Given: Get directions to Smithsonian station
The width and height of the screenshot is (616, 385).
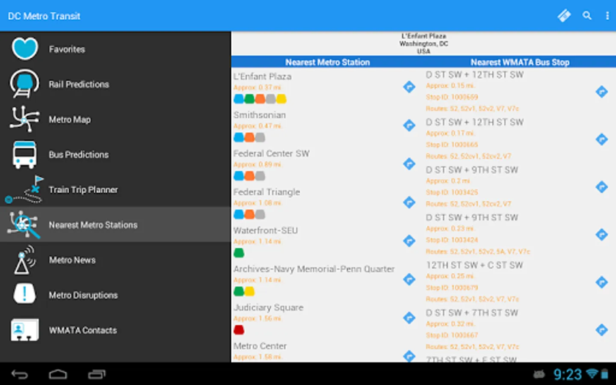Looking at the screenshot, I should click(409, 125).
